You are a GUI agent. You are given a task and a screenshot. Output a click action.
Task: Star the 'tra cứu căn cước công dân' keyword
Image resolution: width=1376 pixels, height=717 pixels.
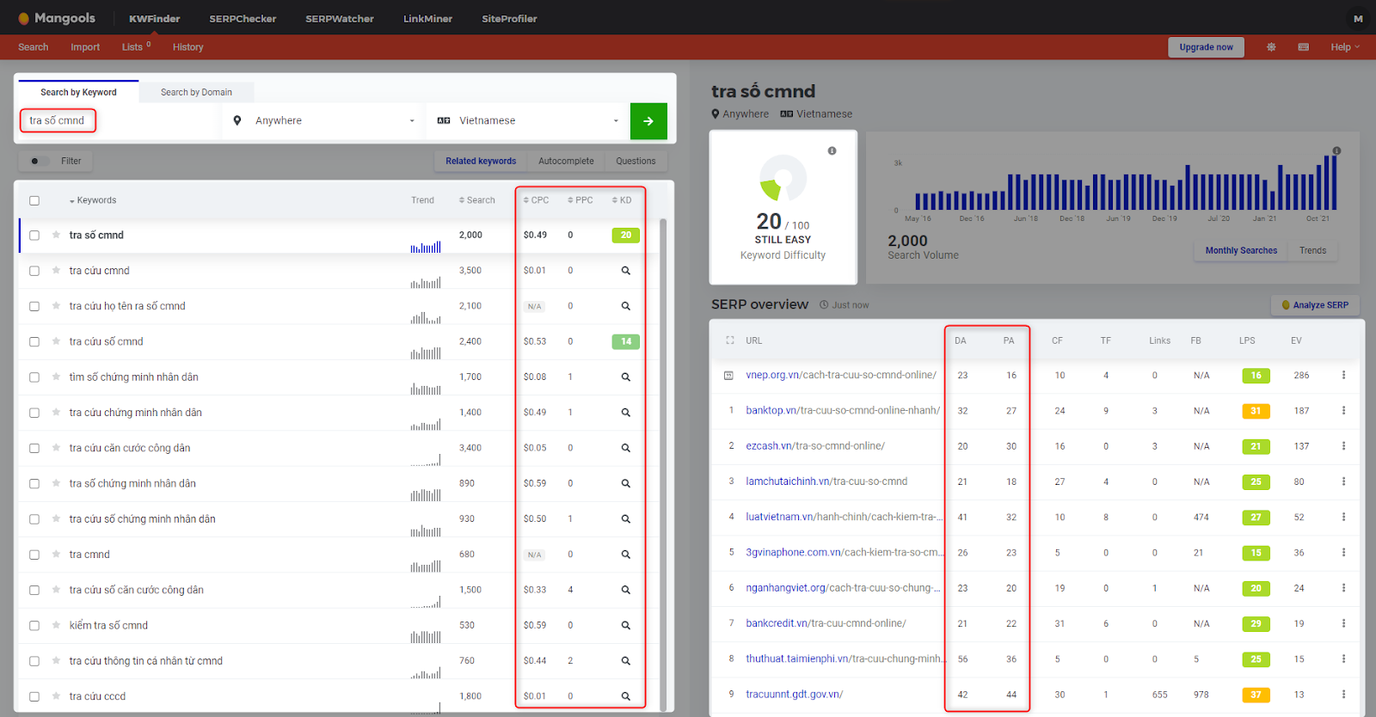tap(56, 448)
